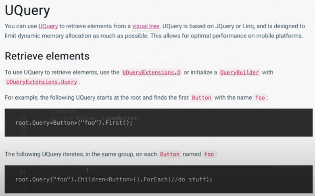Click inline code Button in 'finds the first' sentence

click(x=201, y=98)
